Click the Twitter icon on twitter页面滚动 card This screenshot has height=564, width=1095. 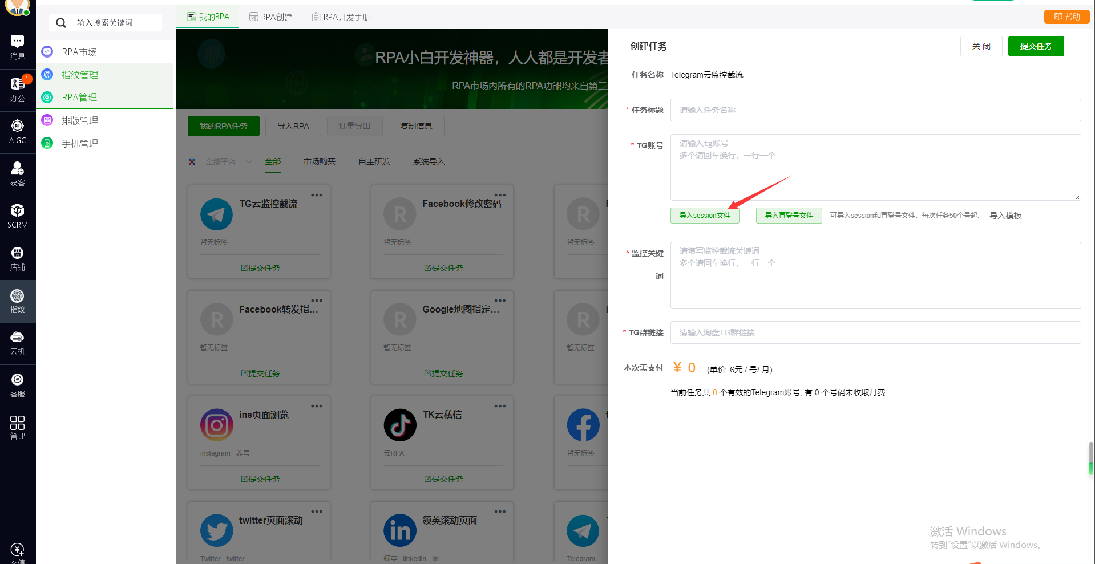216,530
